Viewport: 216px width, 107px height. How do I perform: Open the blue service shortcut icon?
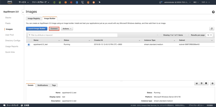tap(77, 2)
